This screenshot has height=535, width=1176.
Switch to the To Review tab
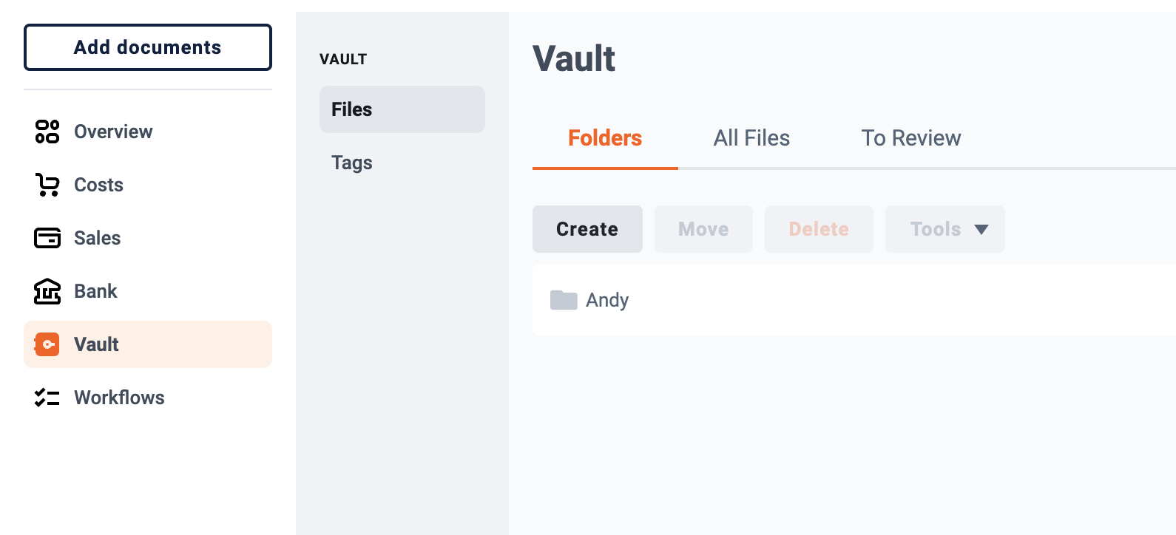pos(911,138)
